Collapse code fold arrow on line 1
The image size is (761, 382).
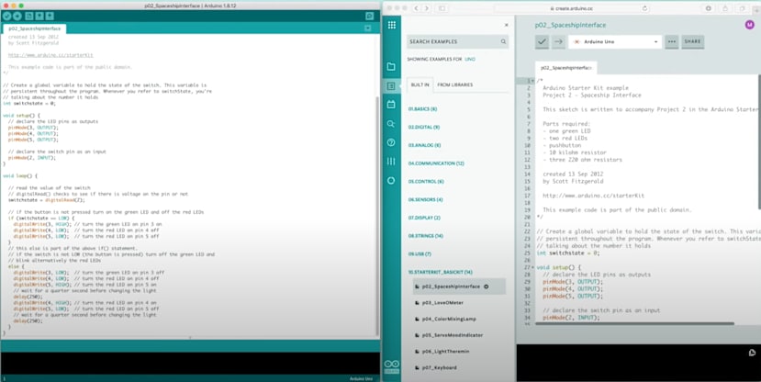[x=532, y=81]
